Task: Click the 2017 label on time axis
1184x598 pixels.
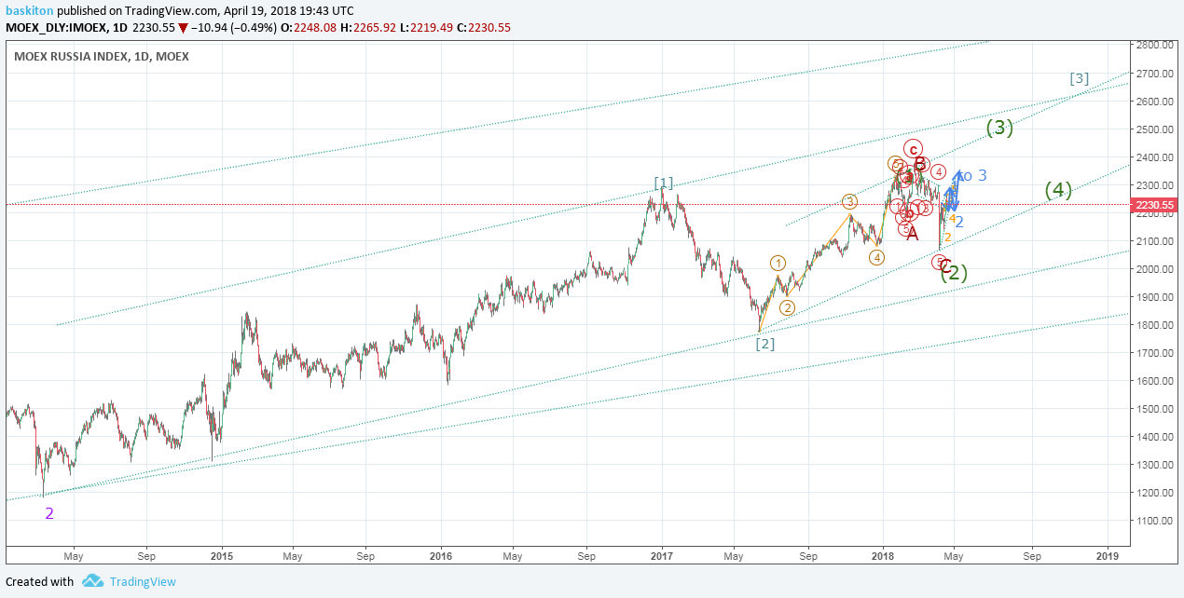Action: coord(662,554)
